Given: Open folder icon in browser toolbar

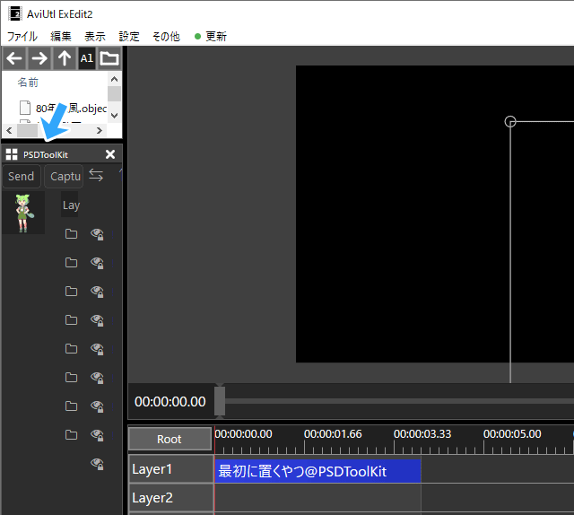Looking at the screenshot, I should tap(109, 58).
